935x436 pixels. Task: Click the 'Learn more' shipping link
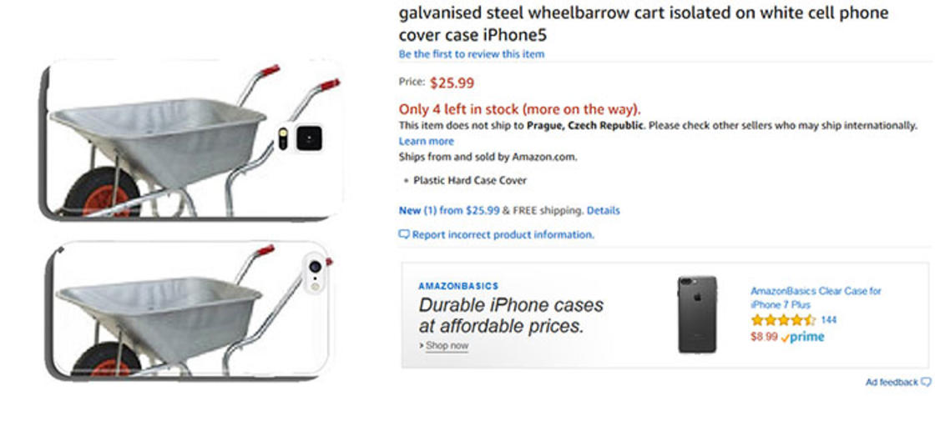(426, 141)
